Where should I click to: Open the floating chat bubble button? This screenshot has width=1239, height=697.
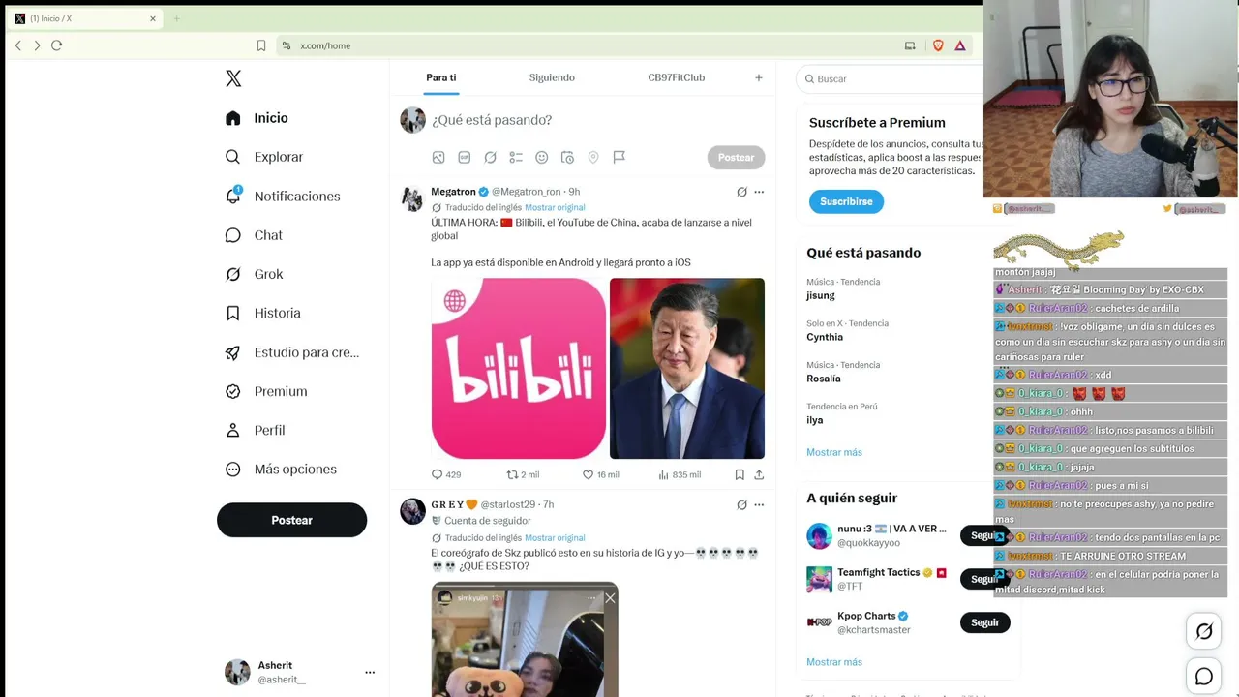[x=1204, y=677]
